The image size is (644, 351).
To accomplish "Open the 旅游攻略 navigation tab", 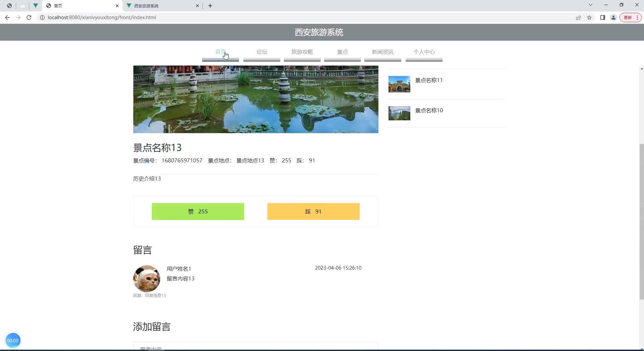I will 302,52.
